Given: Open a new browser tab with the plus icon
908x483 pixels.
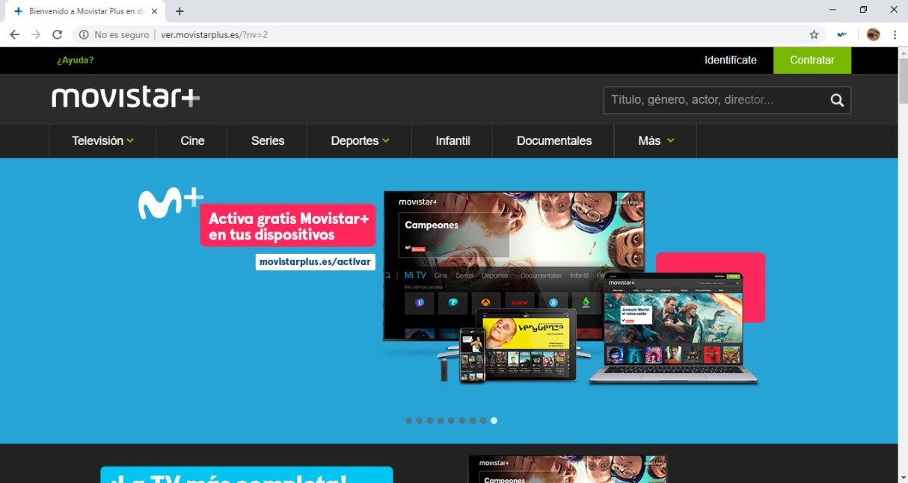Looking at the screenshot, I should (178, 10).
